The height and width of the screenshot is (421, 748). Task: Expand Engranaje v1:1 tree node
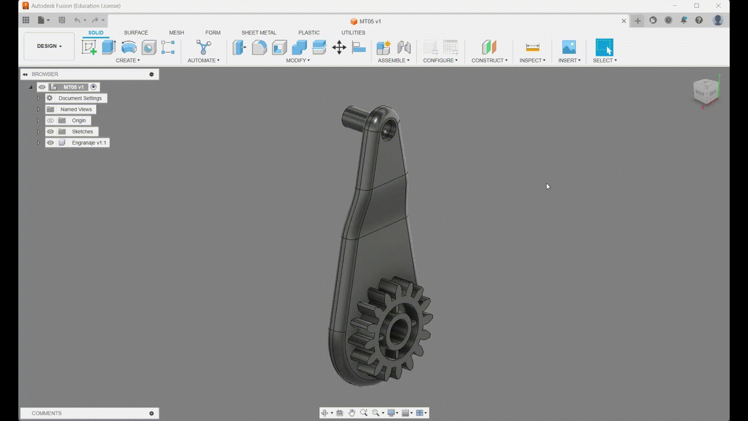coord(39,143)
